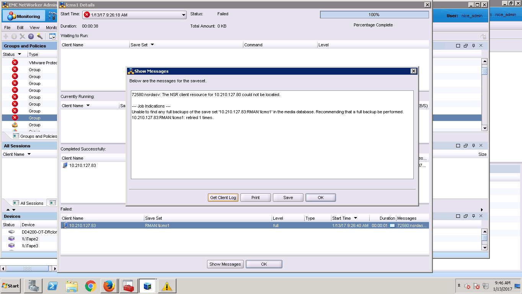Click the Save button in Show Messages
This screenshot has width=522, height=294.
(x=288, y=198)
